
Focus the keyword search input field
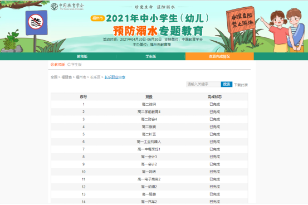click(203, 84)
